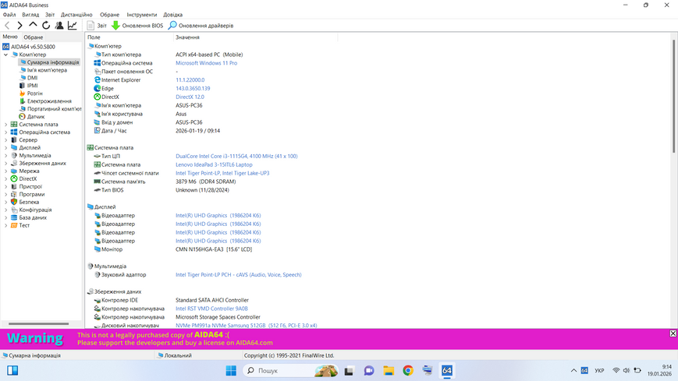Image resolution: width=678 pixels, height=381 pixels.
Task: Open Lenovo IdeaPad 3-15ITL6 Laptop link
Action: pyautogui.click(x=214, y=164)
